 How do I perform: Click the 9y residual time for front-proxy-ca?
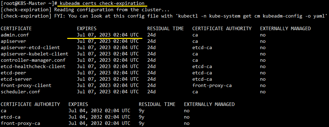click(x=142, y=123)
